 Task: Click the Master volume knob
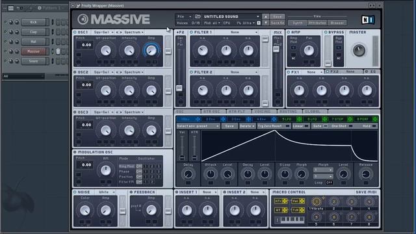(359, 50)
